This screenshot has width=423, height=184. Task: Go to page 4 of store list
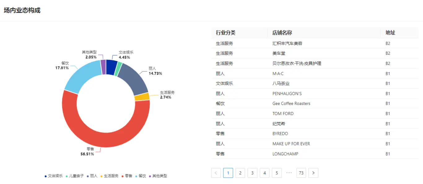(x=264, y=173)
